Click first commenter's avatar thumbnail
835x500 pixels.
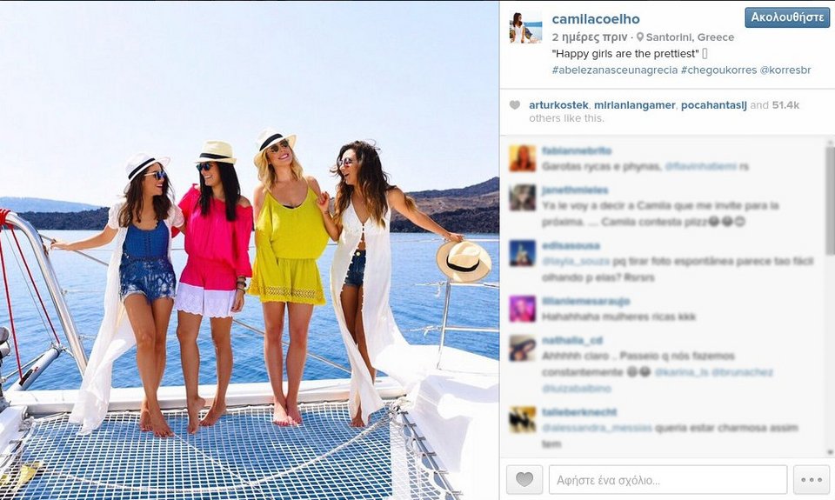(523, 158)
